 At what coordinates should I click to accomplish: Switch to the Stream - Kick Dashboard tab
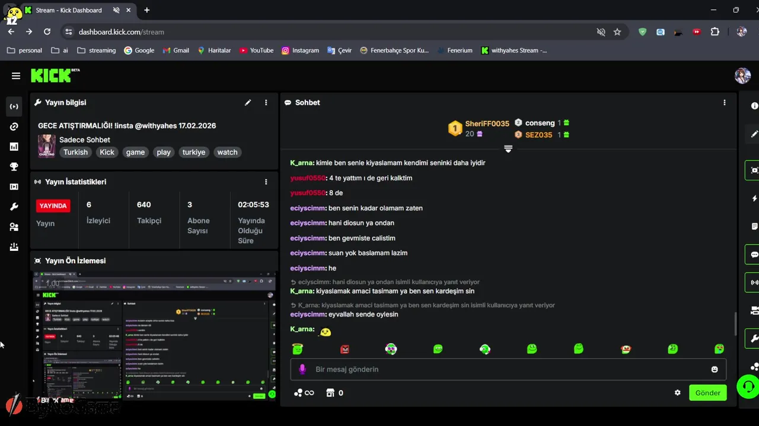click(x=69, y=10)
